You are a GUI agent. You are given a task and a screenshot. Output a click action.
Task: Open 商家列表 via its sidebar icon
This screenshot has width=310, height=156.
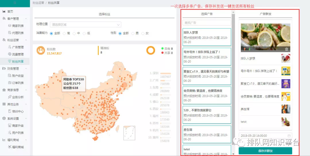point(10,26)
